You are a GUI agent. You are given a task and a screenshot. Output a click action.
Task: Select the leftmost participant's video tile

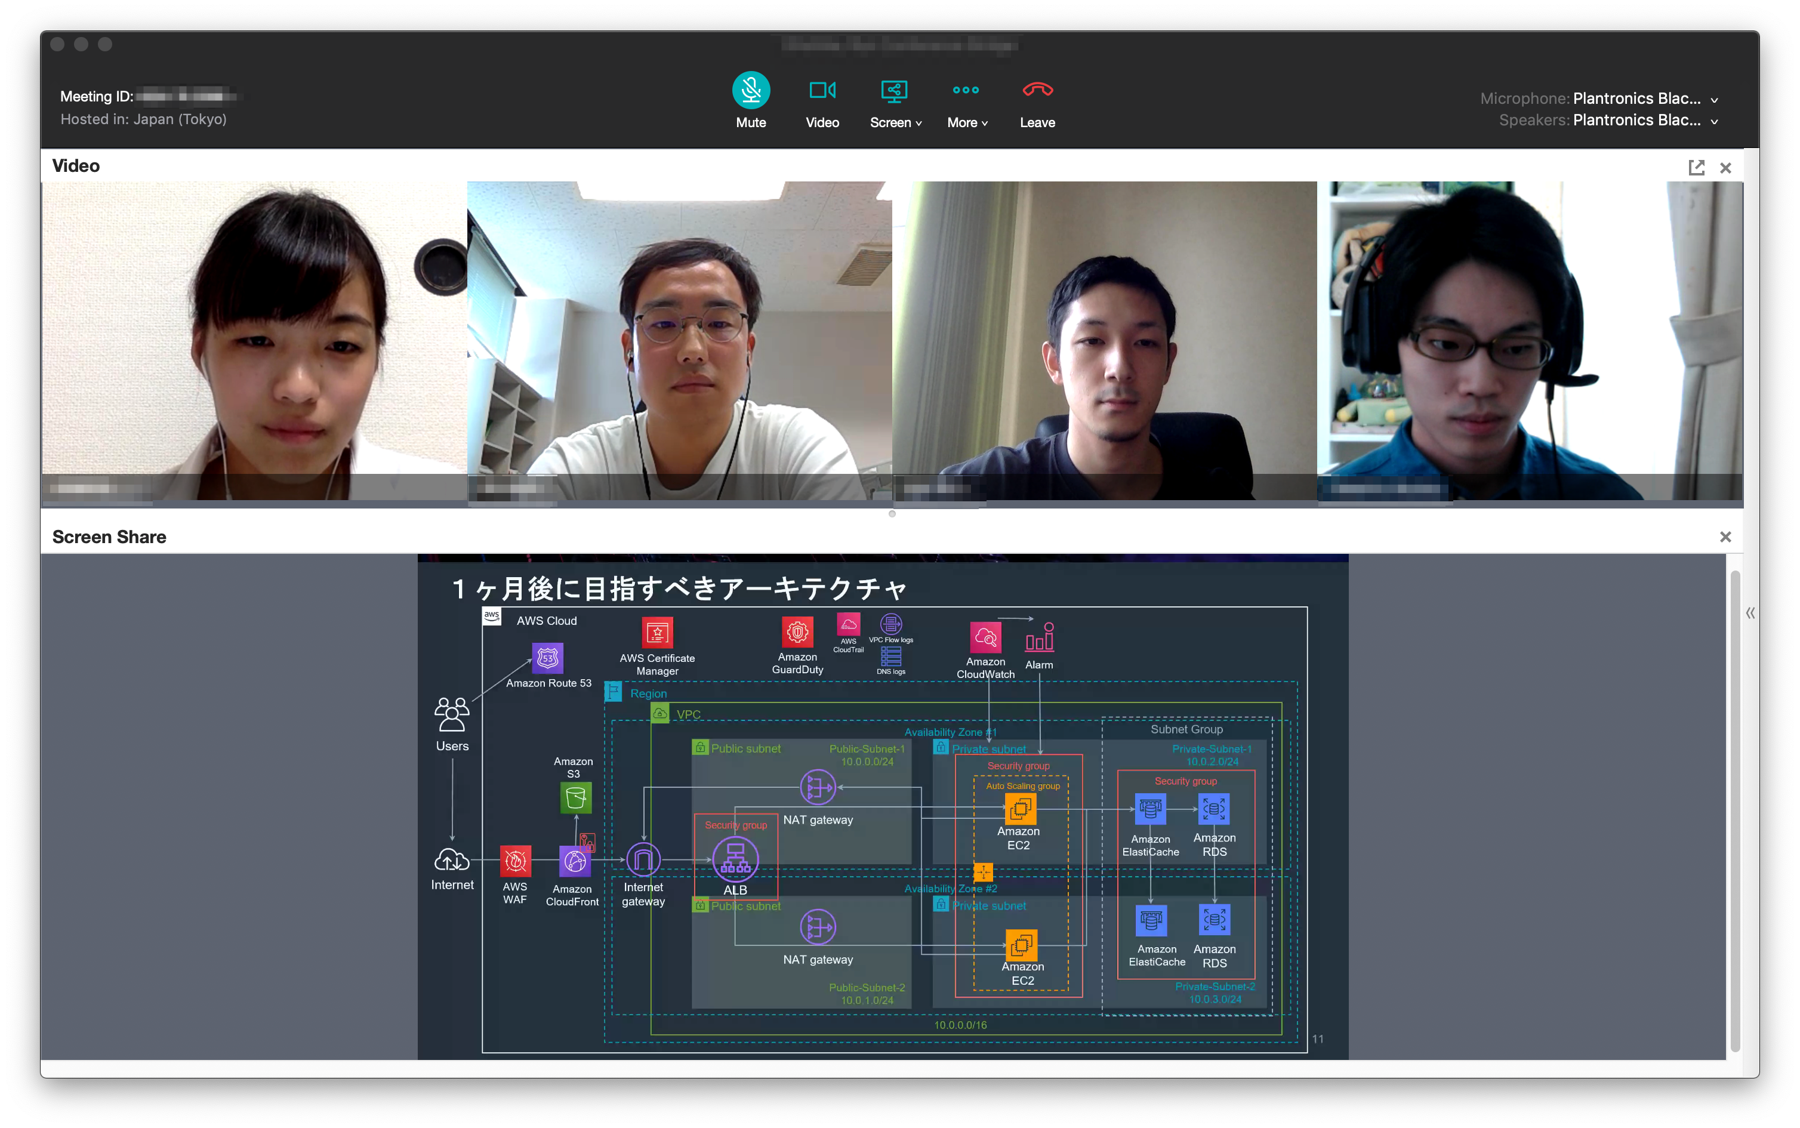pos(254,340)
